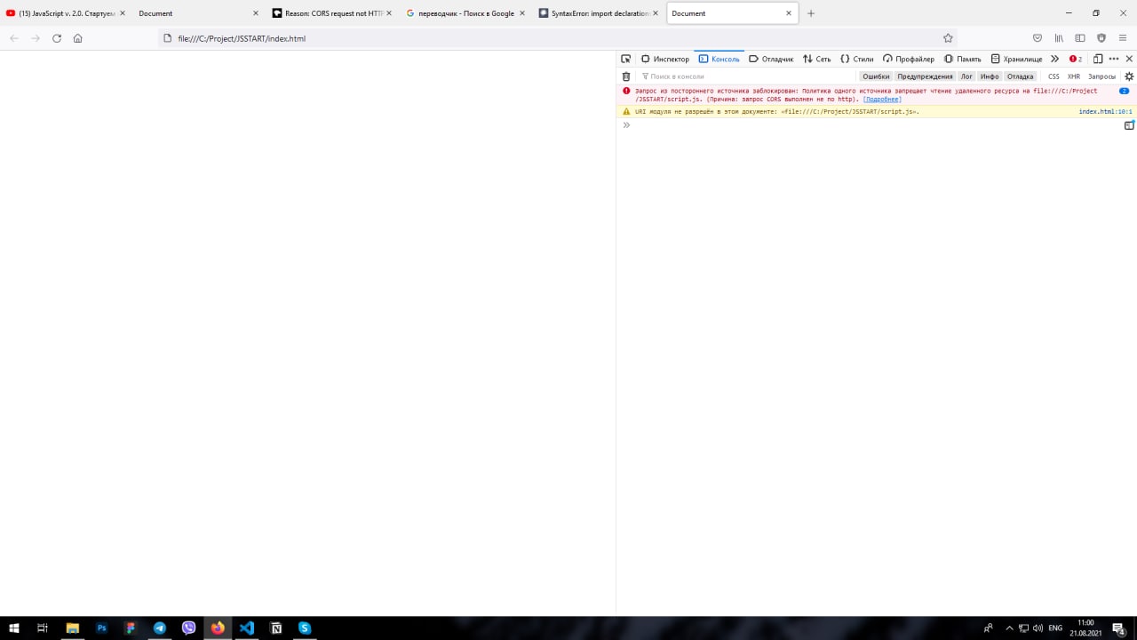Open Visual Studio Code from the taskbar
Screen dimensions: 1137x640
point(247,628)
